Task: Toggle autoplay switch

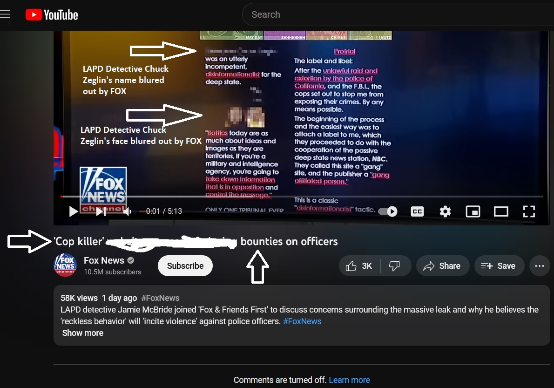Action: click(x=388, y=211)
